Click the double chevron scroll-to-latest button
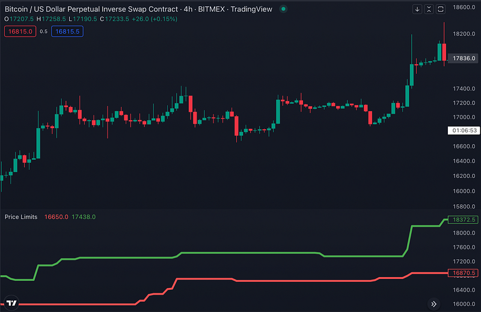The image size is (481, 312). [434, 304]
